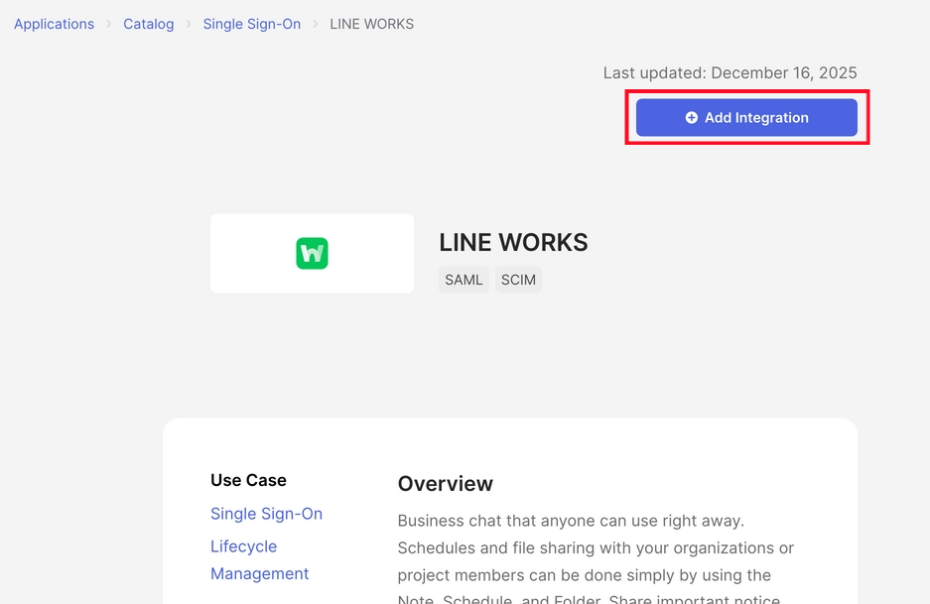This screenshot has width=930, height=604.
Task: Select the SAML tag
Action: pos(464,280)
